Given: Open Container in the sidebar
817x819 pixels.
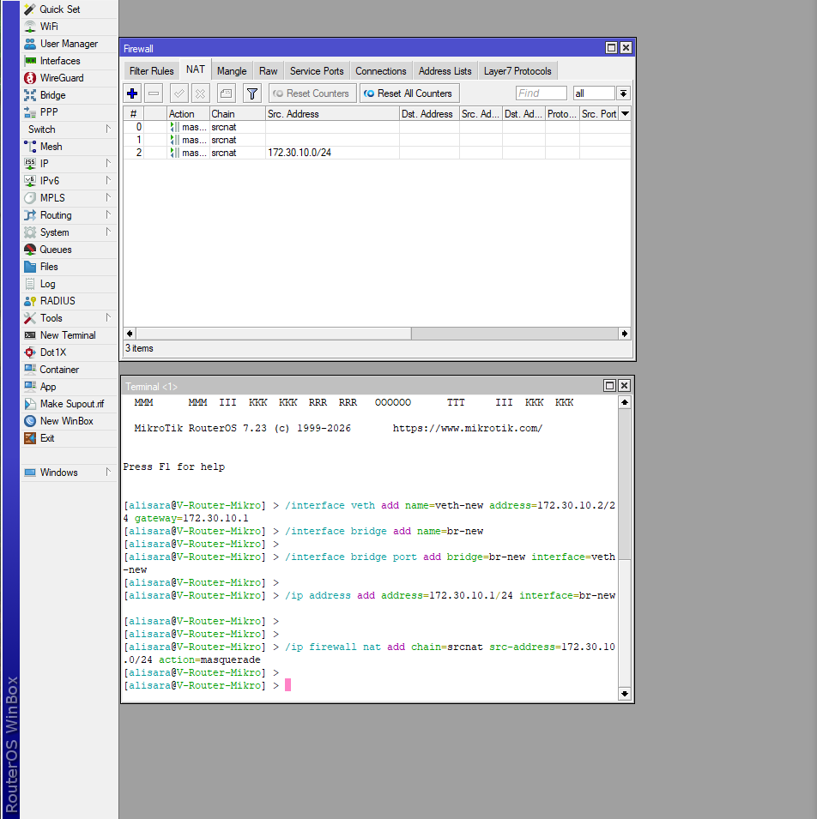Looking at the screenshot, I should [x=69, y=370].
